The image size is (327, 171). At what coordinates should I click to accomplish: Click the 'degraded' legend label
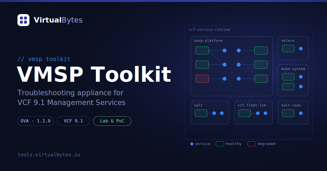[267, 144]
